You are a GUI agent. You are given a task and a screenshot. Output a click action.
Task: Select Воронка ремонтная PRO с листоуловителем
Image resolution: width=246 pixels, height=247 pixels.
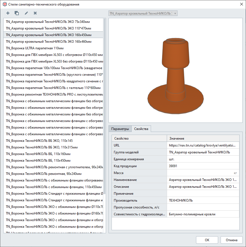pos(53,94)
